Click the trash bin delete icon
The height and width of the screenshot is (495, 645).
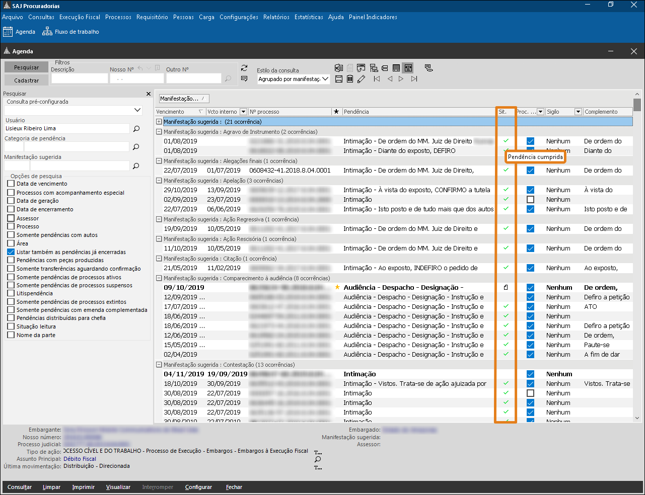350,79
